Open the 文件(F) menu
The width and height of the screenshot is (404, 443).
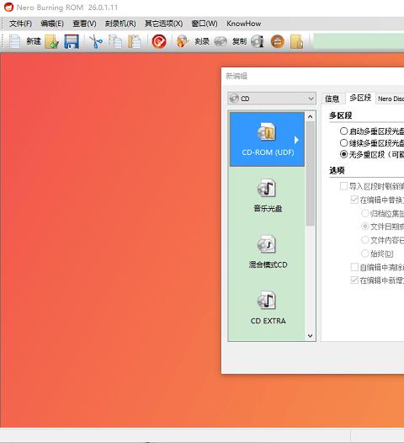(20, 24)
